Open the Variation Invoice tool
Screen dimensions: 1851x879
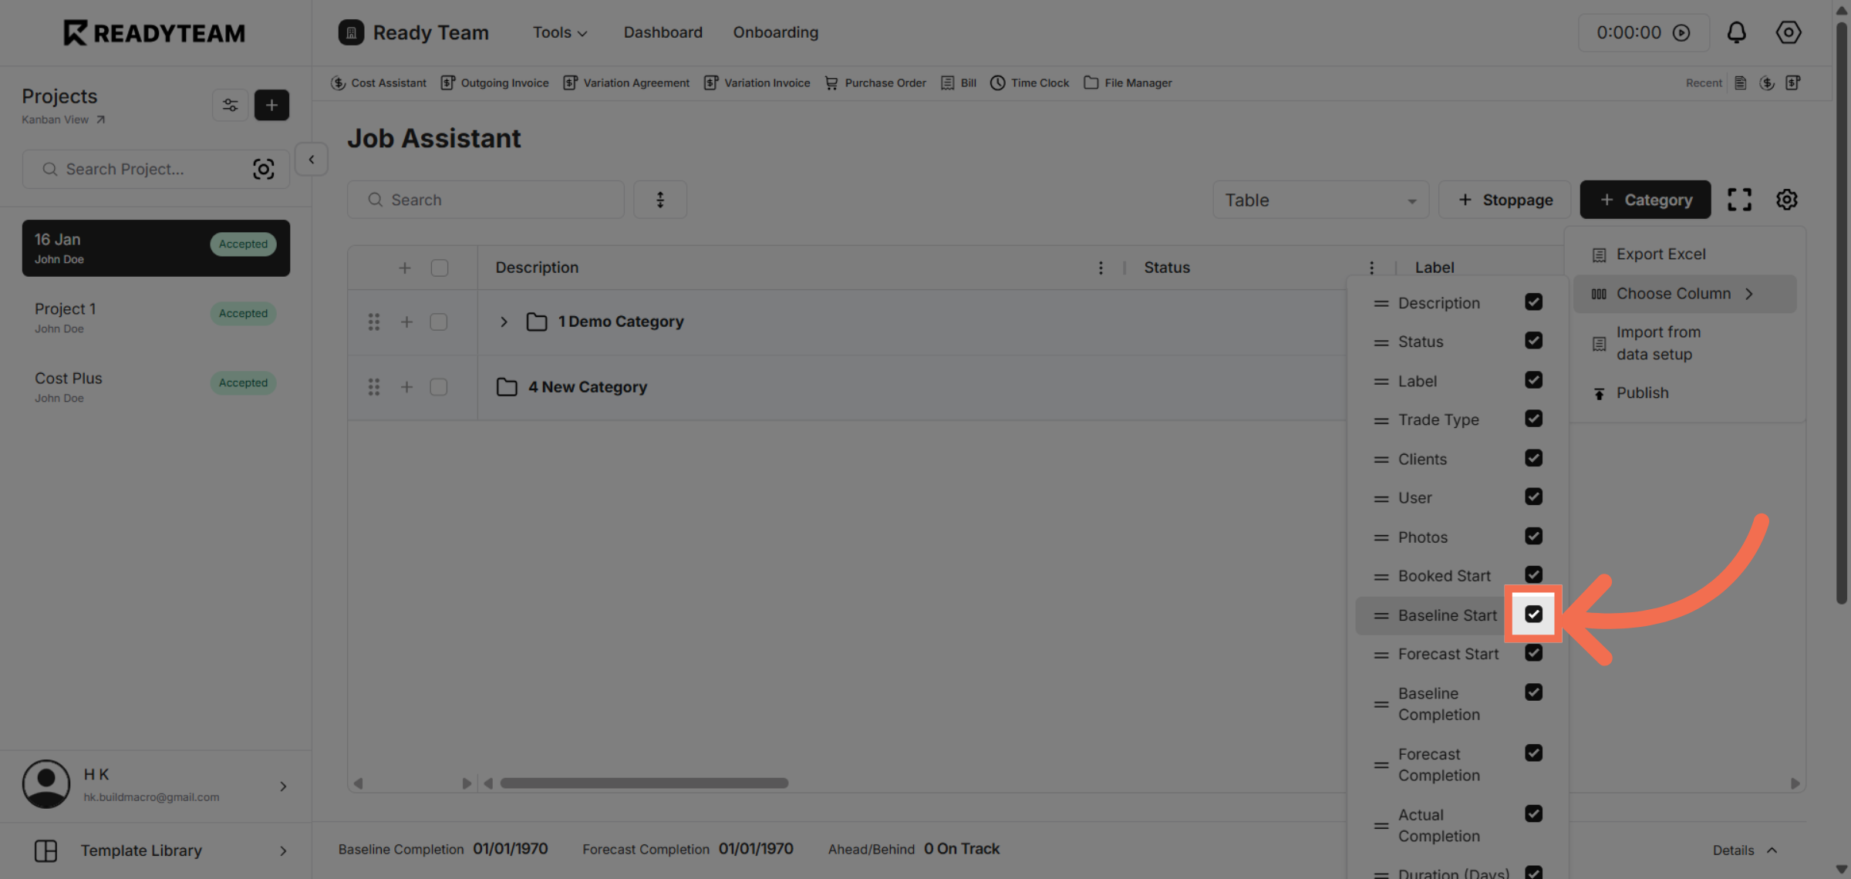pyautogui.click(x=757, y=83)
